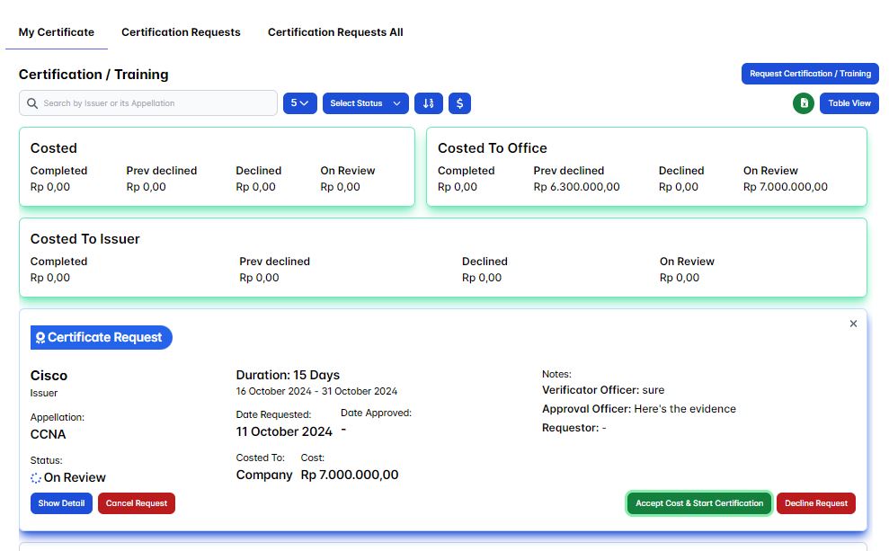889x551 pixels.
Task: Open the page size dropdown showing 5
Action: tap(299, 103)
